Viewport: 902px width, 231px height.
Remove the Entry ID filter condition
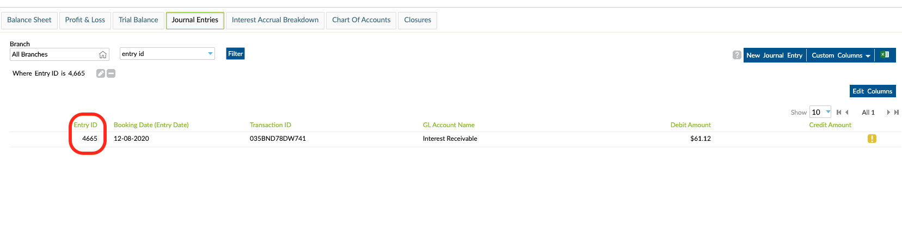coord(111,73)
